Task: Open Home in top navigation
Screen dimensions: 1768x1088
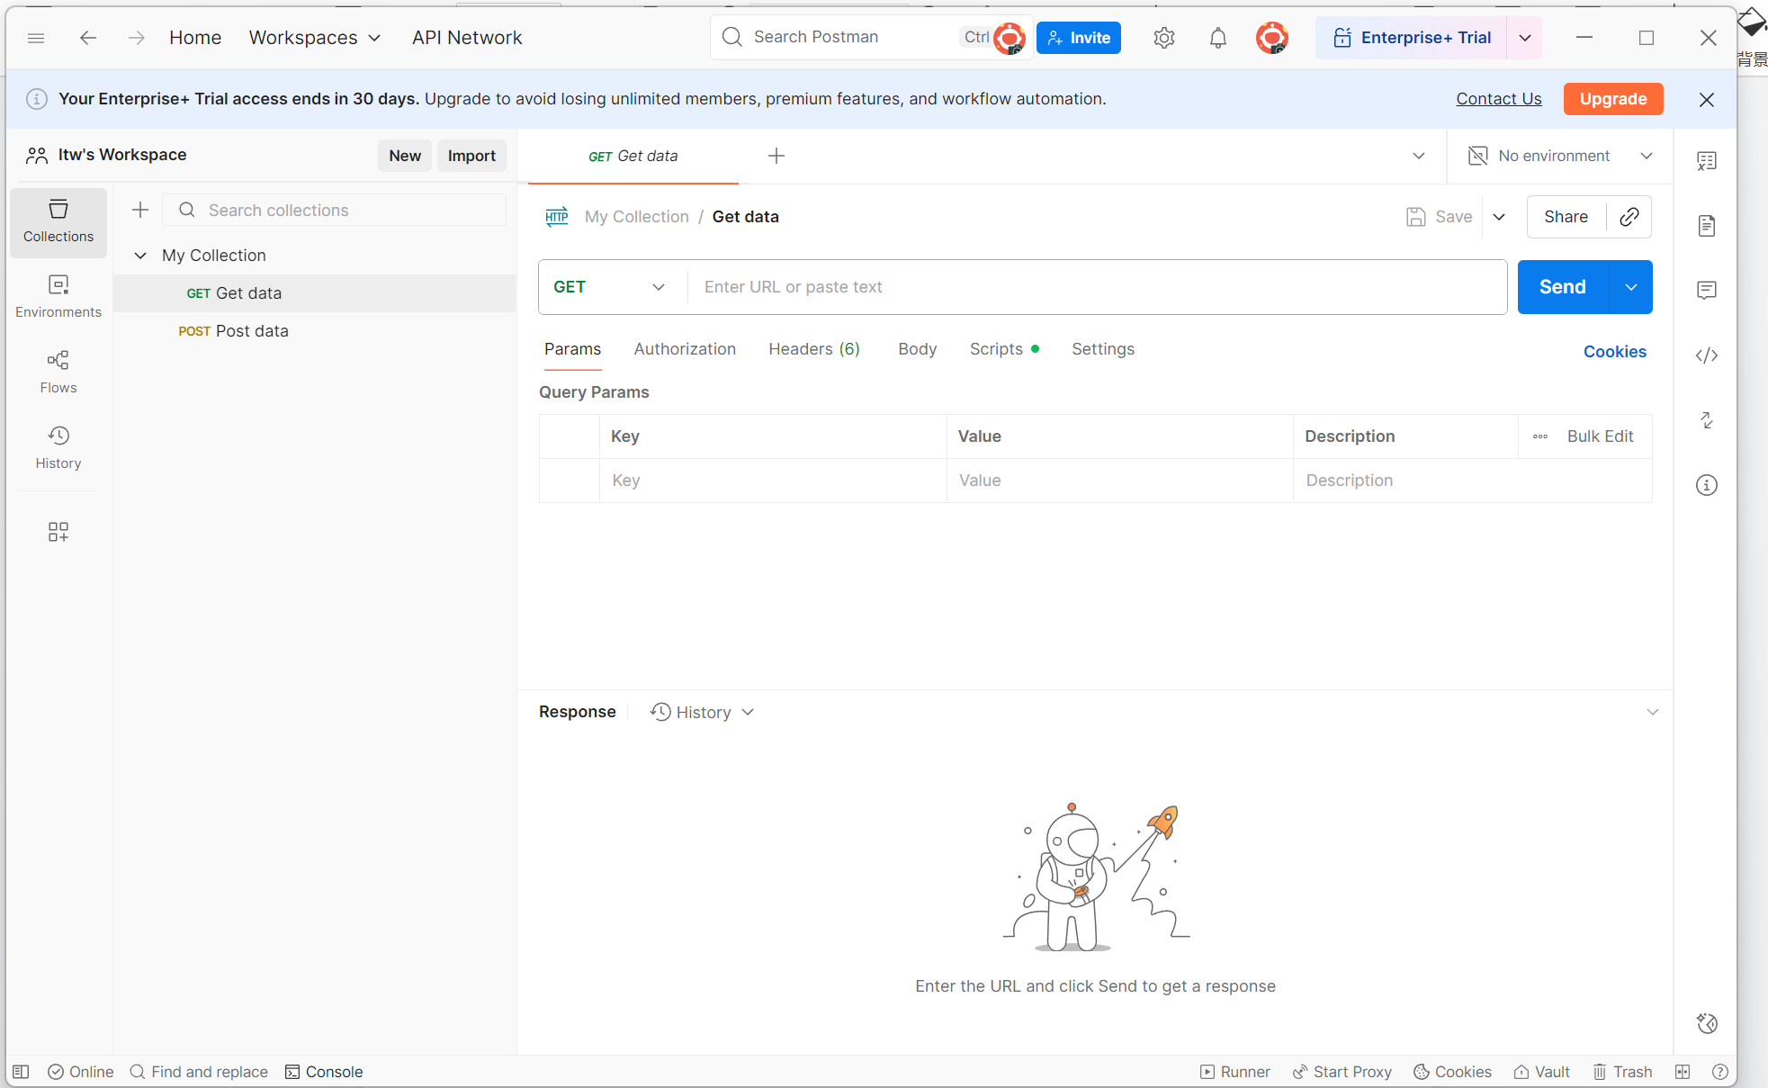Action: (195, 38)
